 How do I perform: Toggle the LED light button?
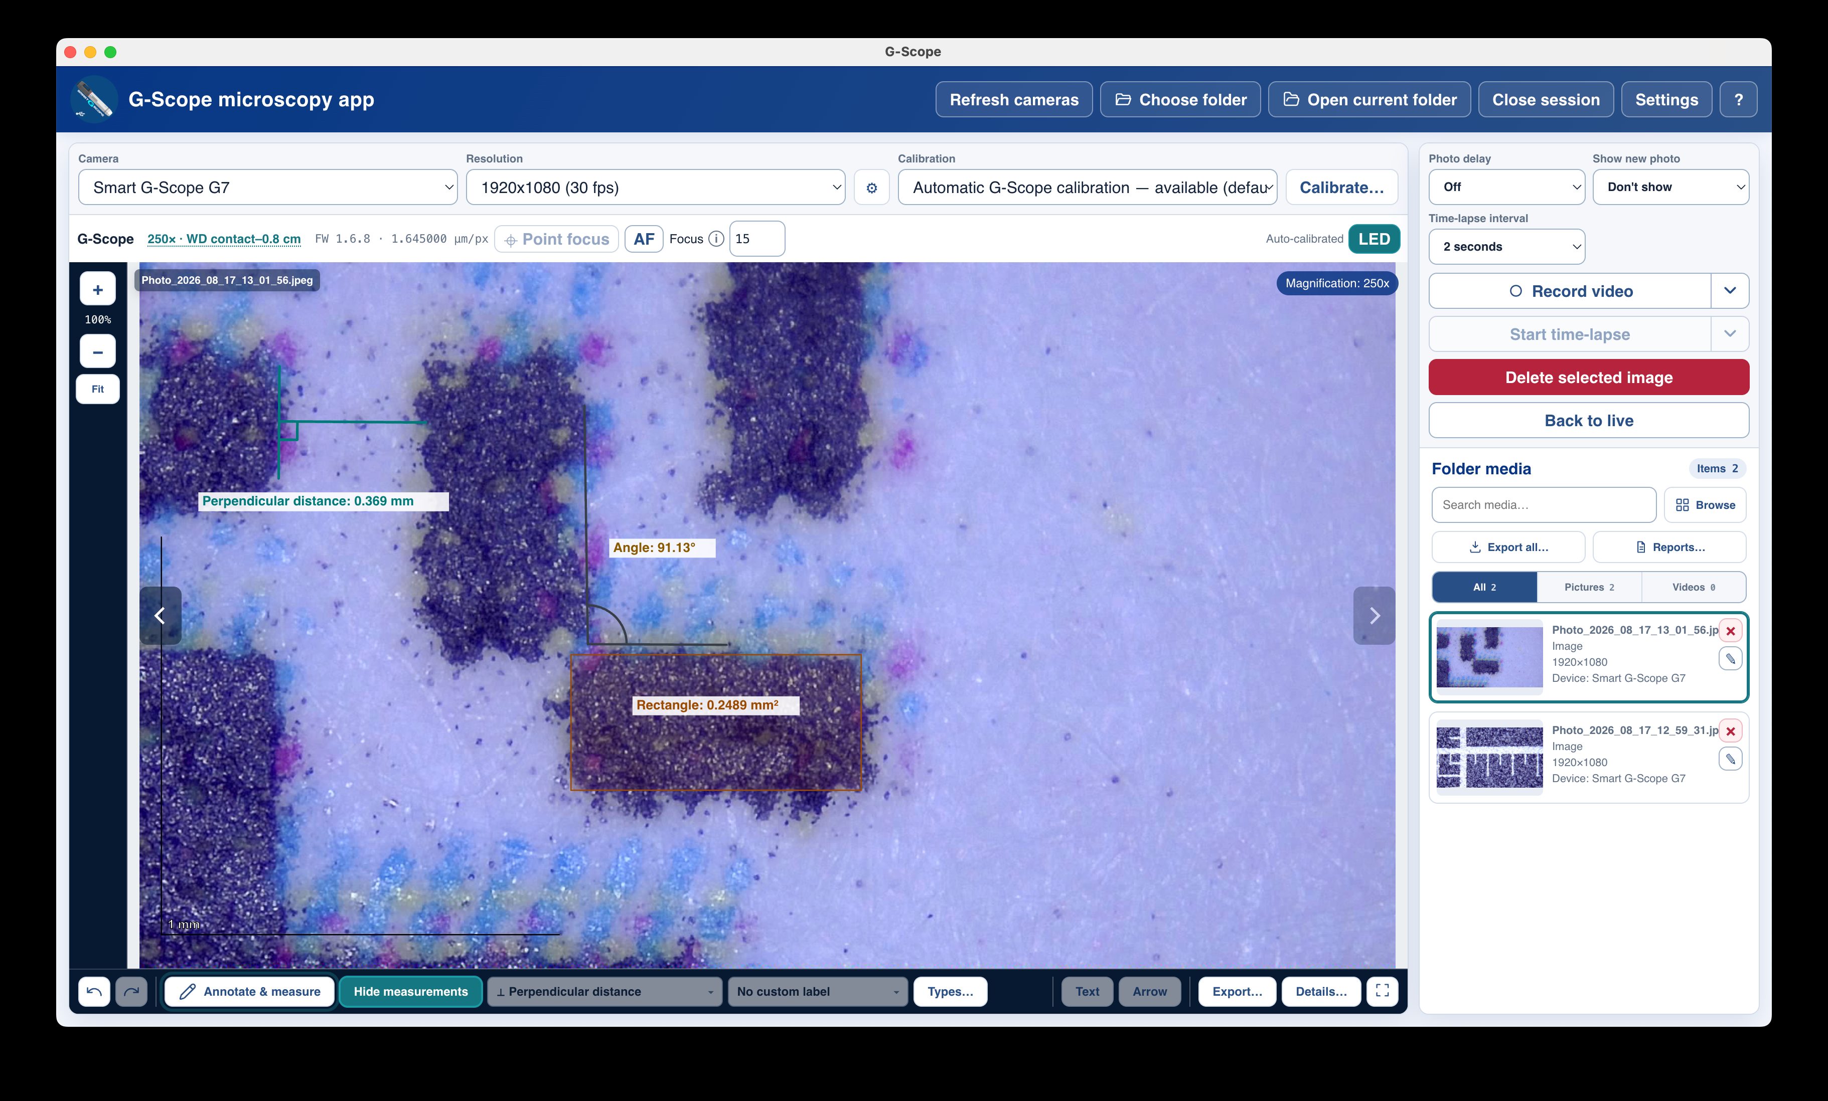[1374, 239]
